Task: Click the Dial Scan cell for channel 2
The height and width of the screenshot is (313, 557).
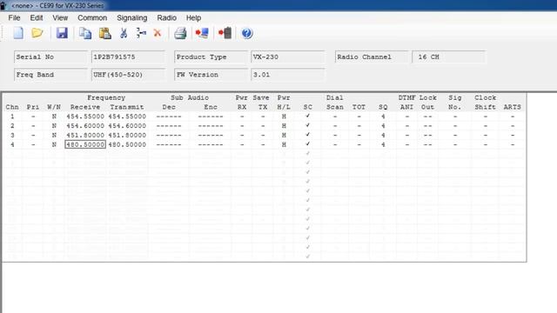Action: (334, 125)
